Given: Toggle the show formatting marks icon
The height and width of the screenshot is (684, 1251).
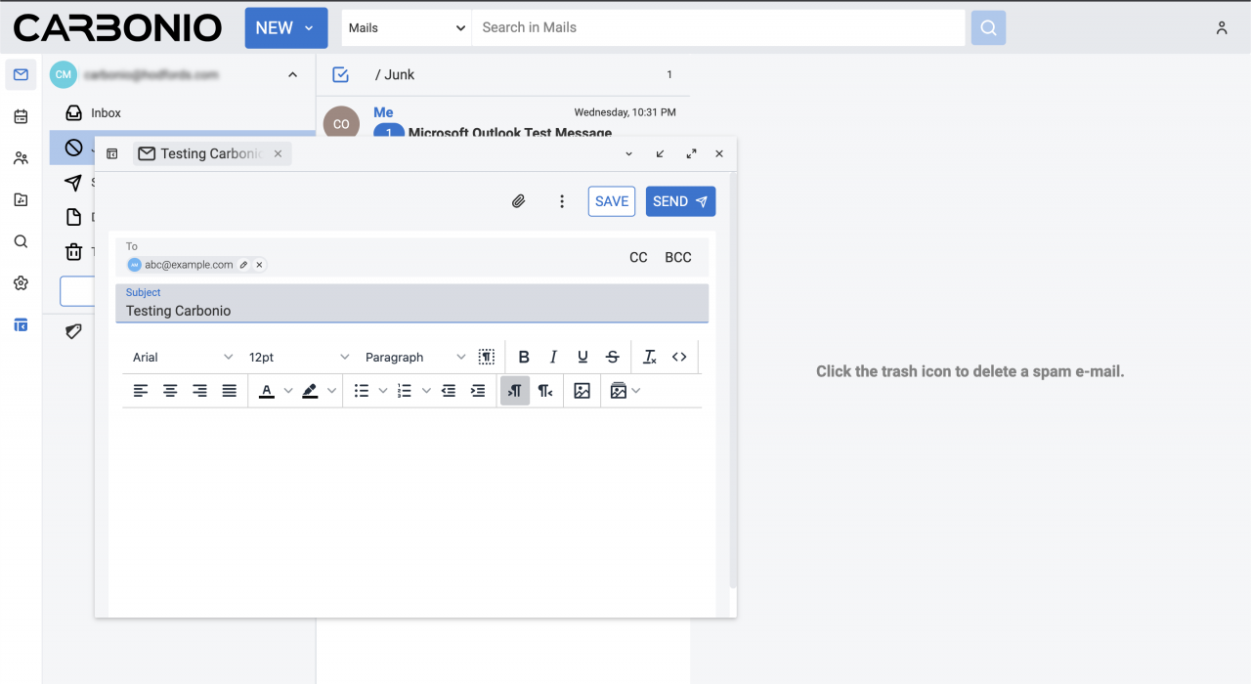Looking at the screenshot, I should [487, 357].
